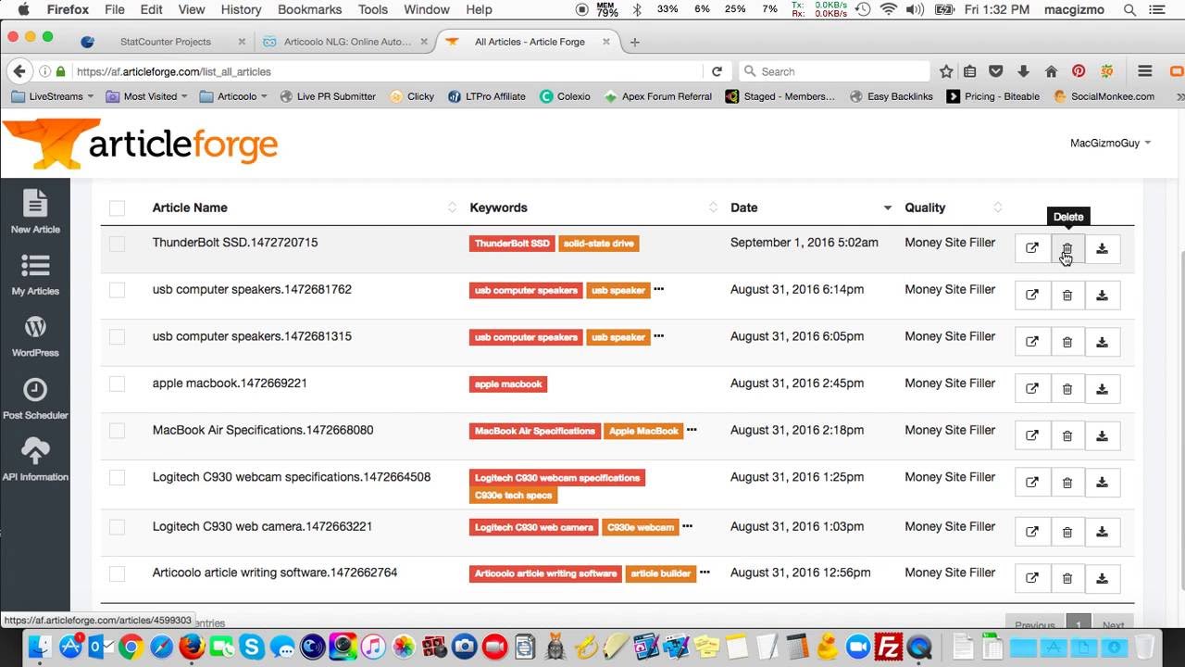Select usb computer speakers.1472681762 checkbox
Image resolution: width=1185 pixels, height=667 pixels.
tap(117, 290)
